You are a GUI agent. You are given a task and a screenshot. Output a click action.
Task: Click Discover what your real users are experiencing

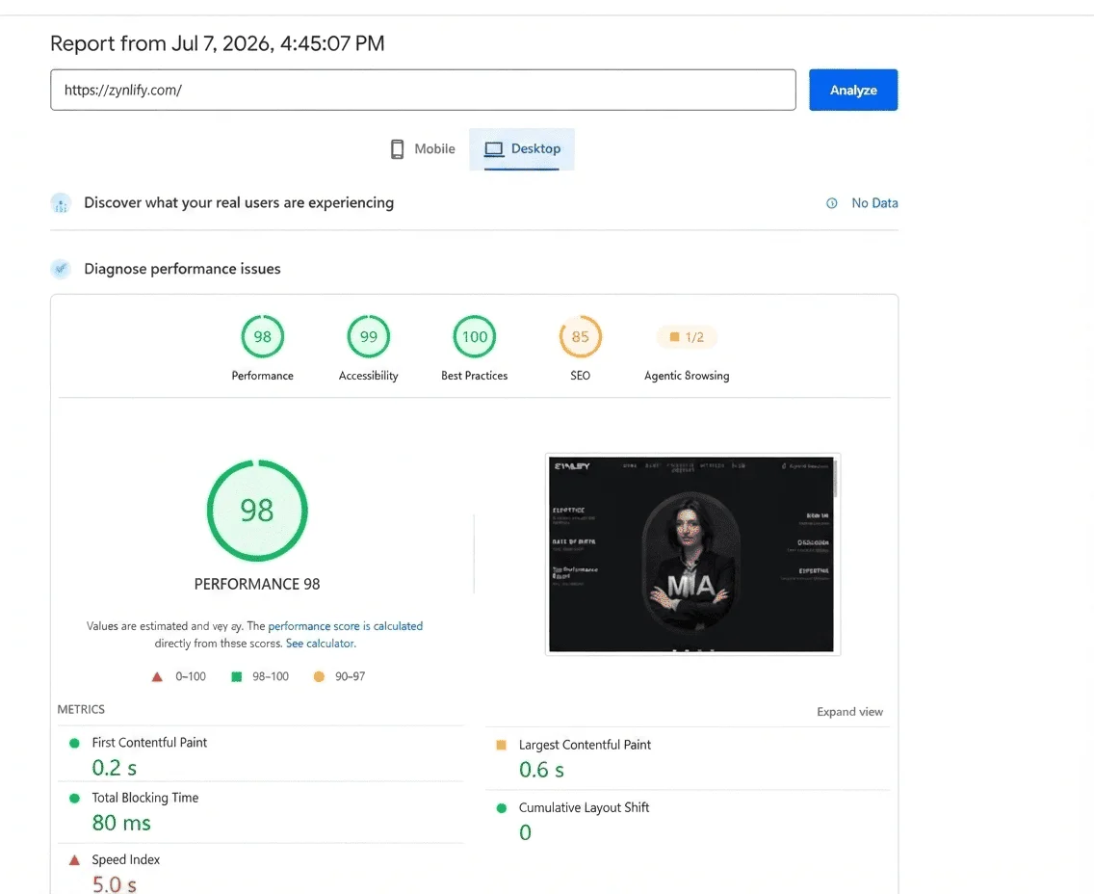click(239, 202)
